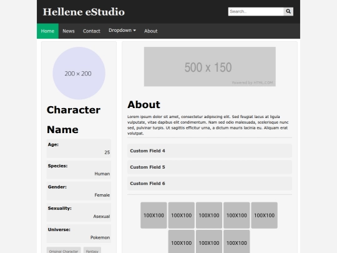Expand the Custom Field 4 panel
Image resolution: width=337 pixels, height=253 pixels.
pos(210,151)
